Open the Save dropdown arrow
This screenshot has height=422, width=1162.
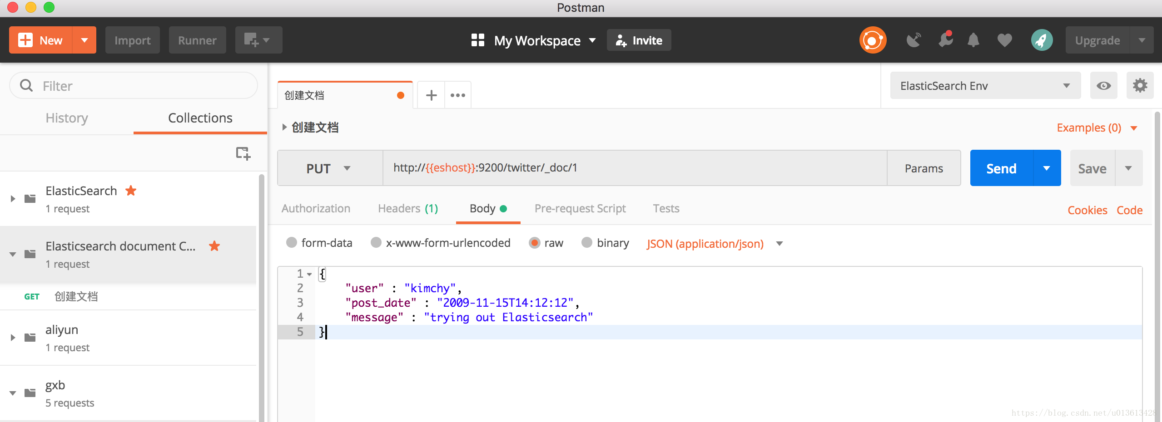pos(1128,168)
